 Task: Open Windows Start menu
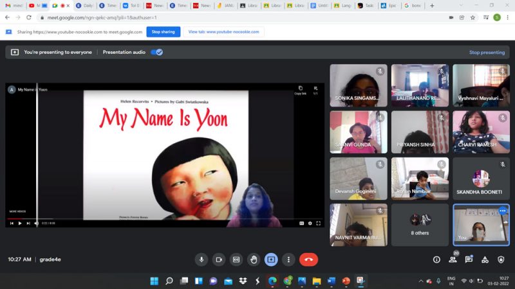tap(154, 281)
